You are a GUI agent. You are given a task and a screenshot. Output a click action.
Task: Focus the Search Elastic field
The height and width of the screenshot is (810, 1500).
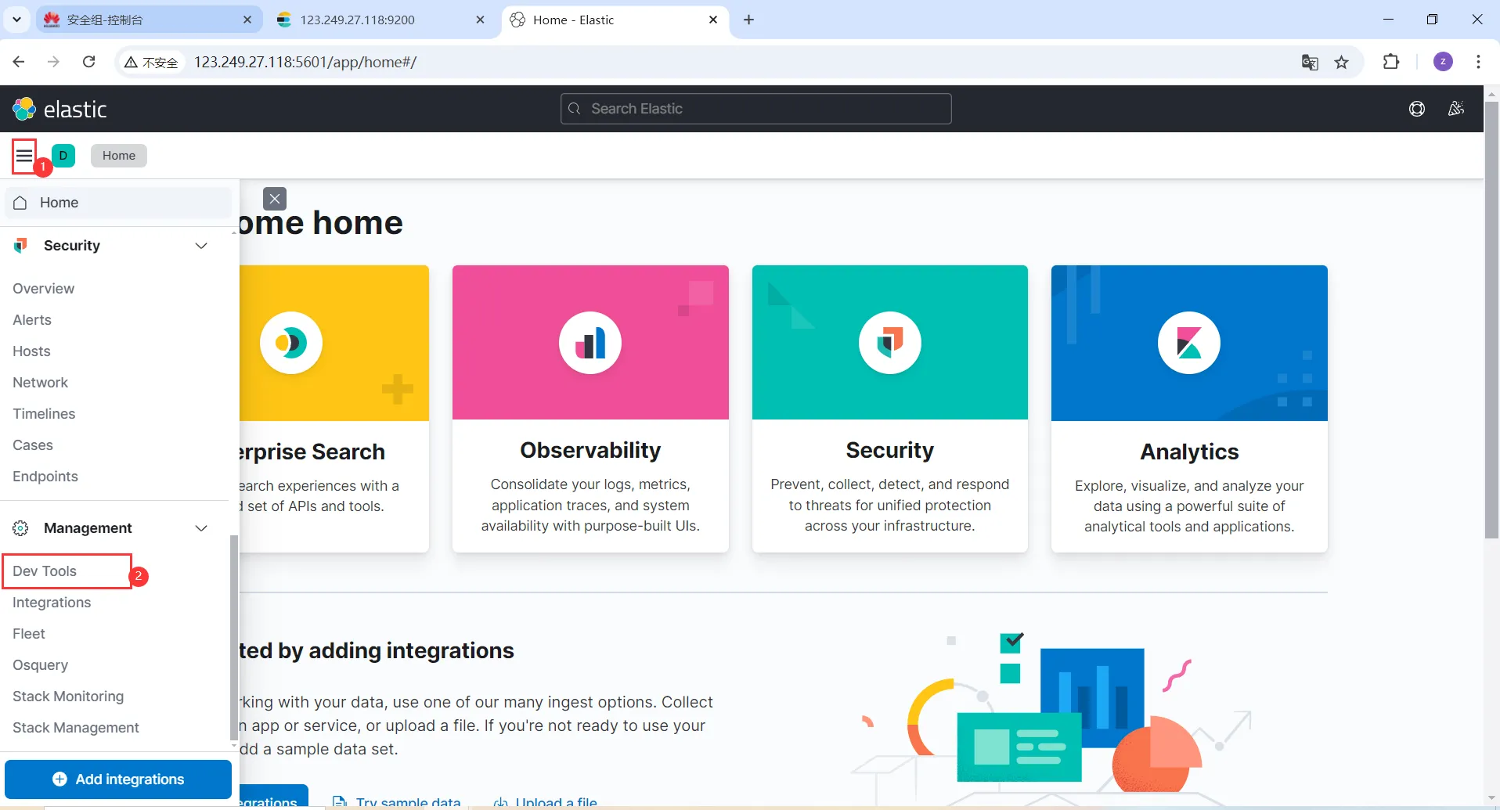coord(756,109)
